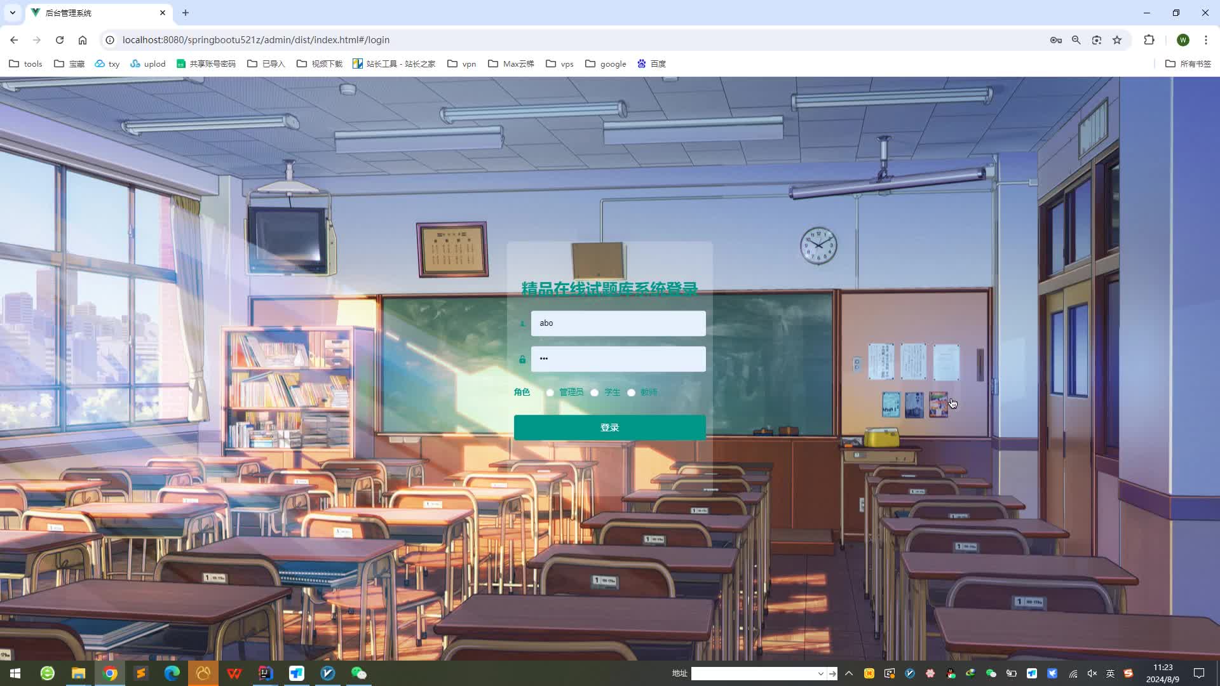Screen dimensions: 1220x686
Task: Select the 教师 role radio button
Action: pos(632,393)
